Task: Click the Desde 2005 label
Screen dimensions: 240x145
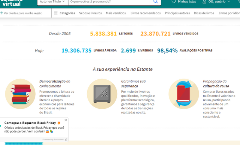Action: 60,34
